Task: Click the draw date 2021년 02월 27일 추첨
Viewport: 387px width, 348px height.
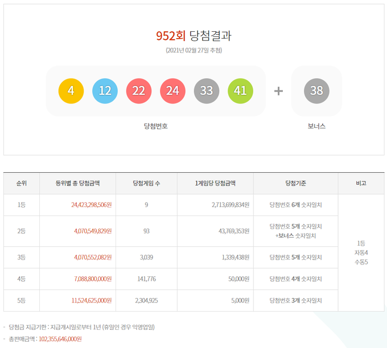Action: (193, 50)
